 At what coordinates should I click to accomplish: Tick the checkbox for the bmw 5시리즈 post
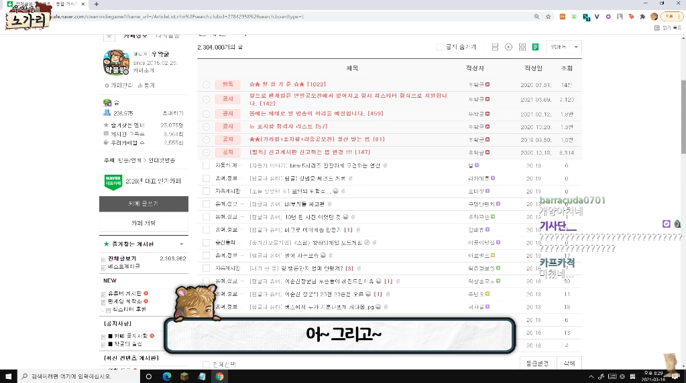206,165
